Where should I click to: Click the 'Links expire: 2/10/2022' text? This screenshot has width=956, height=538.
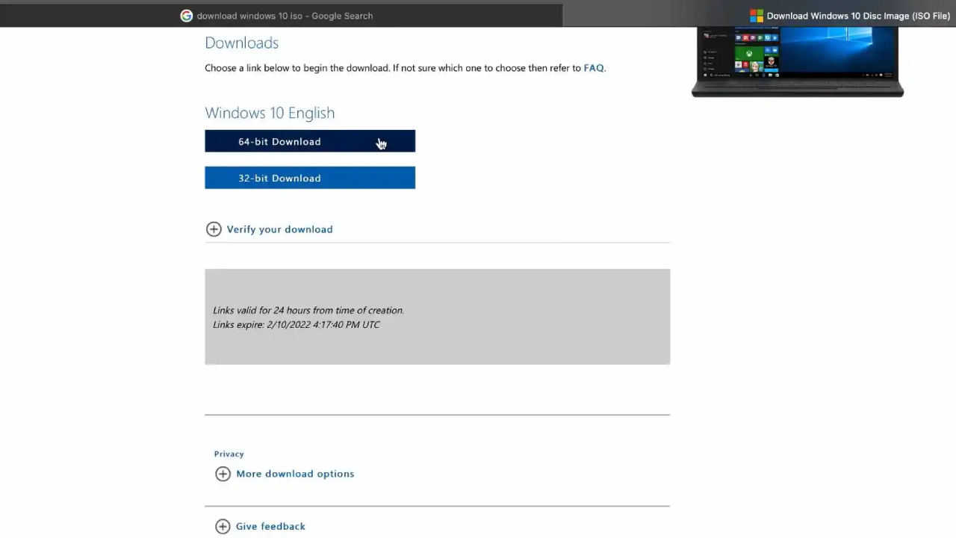(297, 324)
